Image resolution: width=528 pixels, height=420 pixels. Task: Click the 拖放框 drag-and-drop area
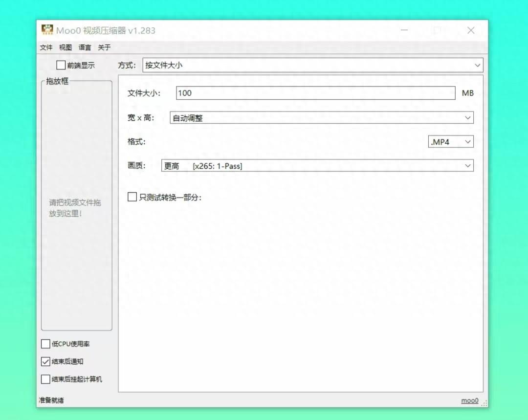(x=76, y=205)
